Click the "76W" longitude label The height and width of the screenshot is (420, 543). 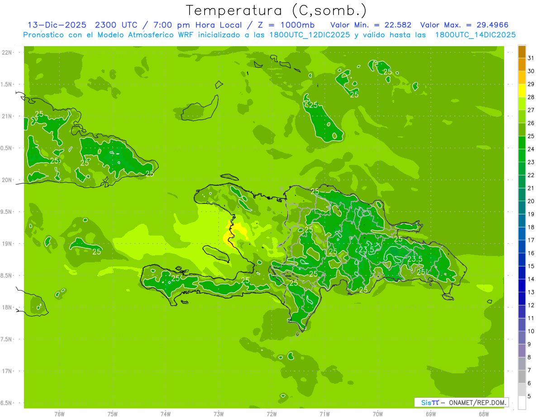click(x=59, y=414)
